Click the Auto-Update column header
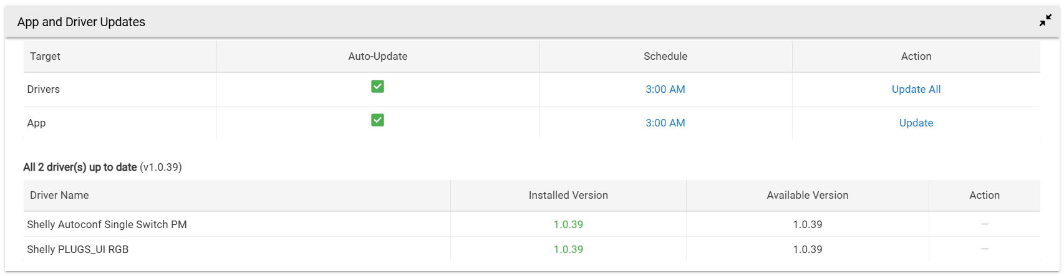Screen dimensions: 1064x276 click(377, 56)
